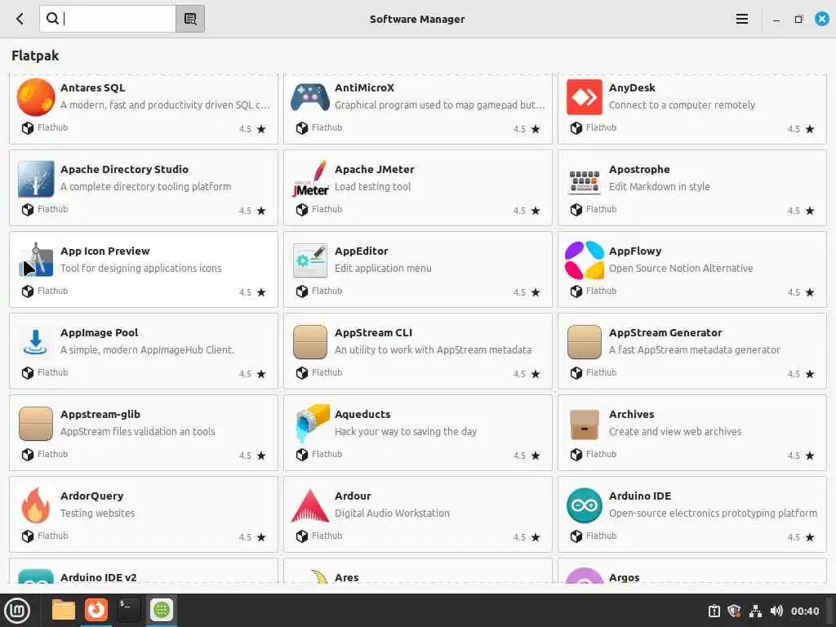
Task: Click the Ardour red triangle icon
Action: [x=309, y=505]
